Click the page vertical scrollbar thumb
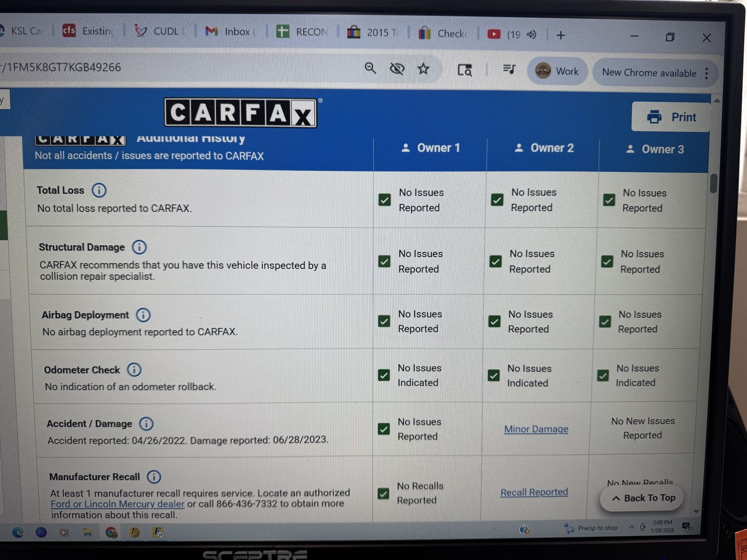747x560 pixels. [713, 183]
